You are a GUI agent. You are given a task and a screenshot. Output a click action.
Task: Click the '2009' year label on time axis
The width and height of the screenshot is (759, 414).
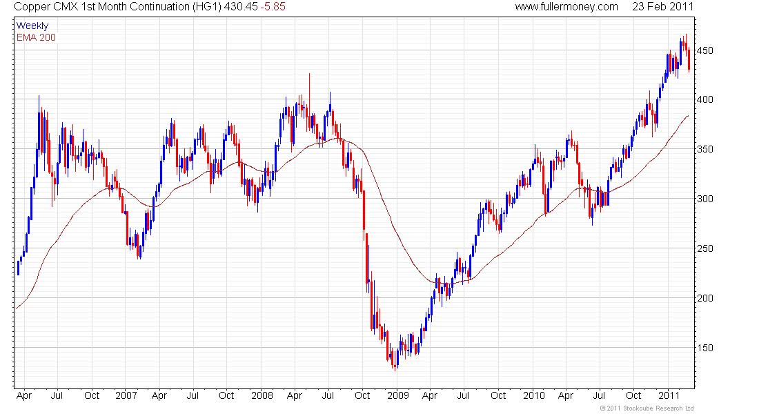[398, 395]
